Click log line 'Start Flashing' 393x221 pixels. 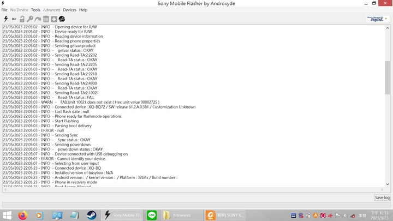click(40, 121)
